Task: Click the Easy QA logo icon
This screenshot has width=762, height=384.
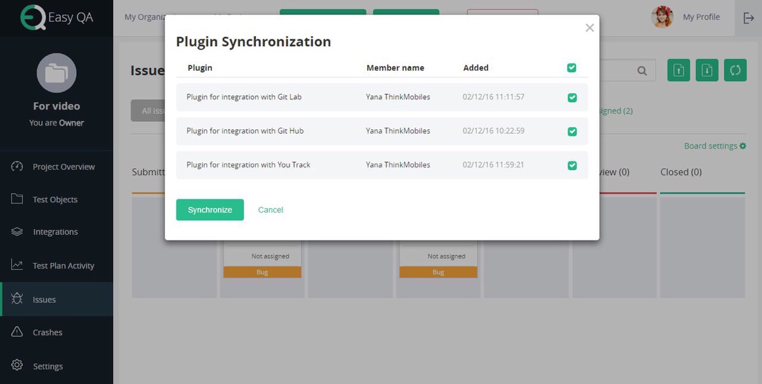Action: pos(32,18)
